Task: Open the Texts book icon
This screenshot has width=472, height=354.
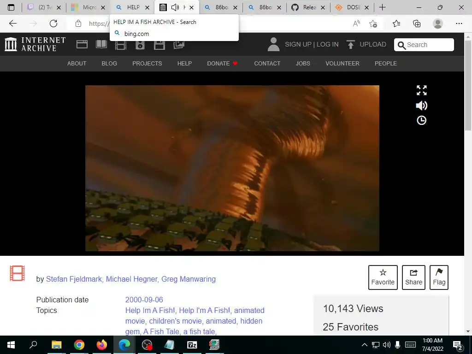Action: pyautogui.click(x=101, y=44)
